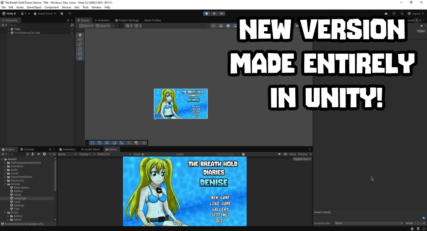Click the Open button in Inspector

(x=421, y=31)
